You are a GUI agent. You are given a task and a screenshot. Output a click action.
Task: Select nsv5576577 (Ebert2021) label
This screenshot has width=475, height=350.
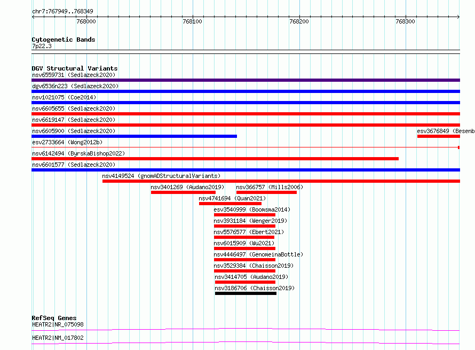pos(249,232)
